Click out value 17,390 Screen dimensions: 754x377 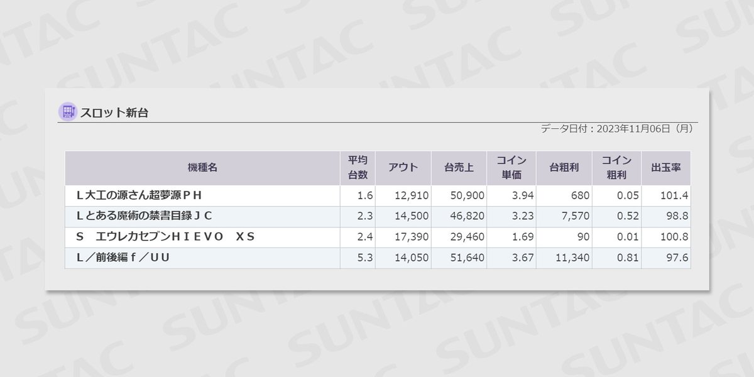click(x=412, y=237)
